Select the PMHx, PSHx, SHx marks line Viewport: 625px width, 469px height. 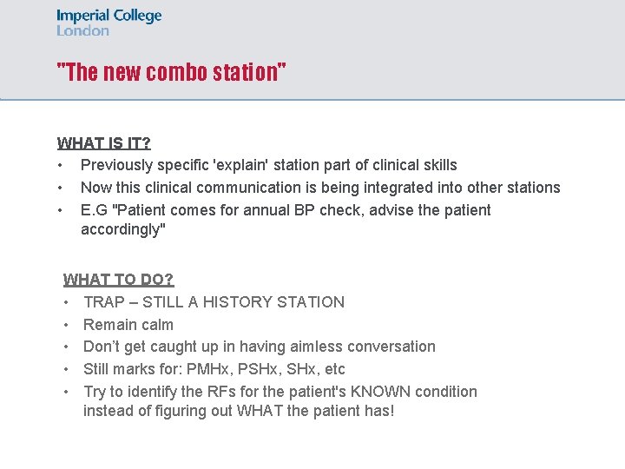tap(214, 369)
